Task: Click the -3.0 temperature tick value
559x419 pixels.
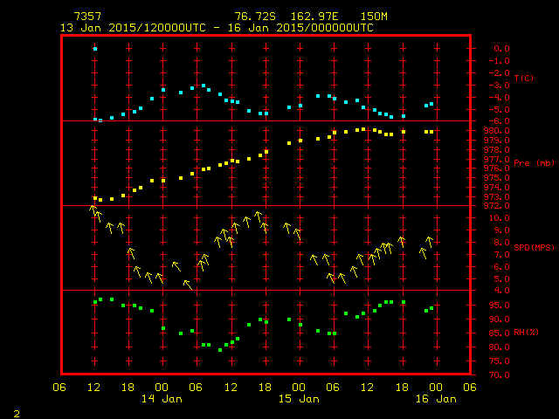Action: click(499, 86)
